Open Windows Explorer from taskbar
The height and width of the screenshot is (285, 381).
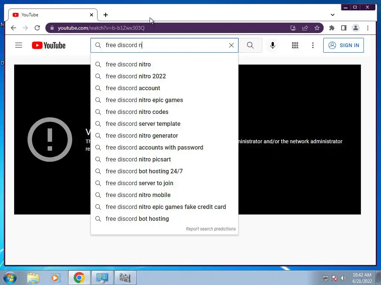[x=33, y=278]
